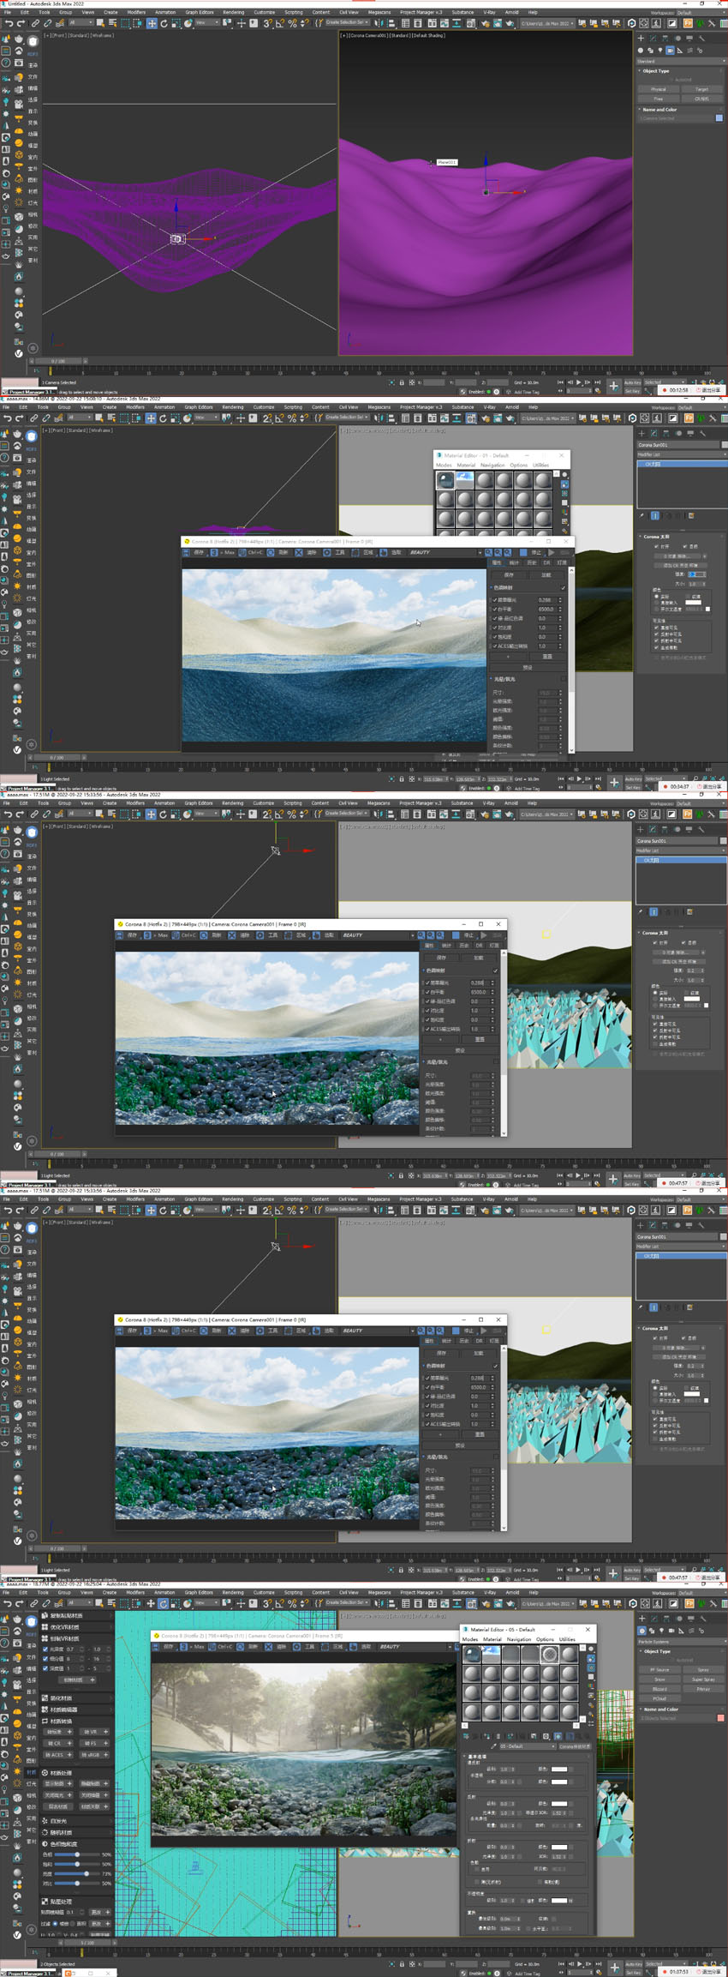
Task: Collapse the Object Type rollout in the Untitled window
Action: (x=680, y=71)
